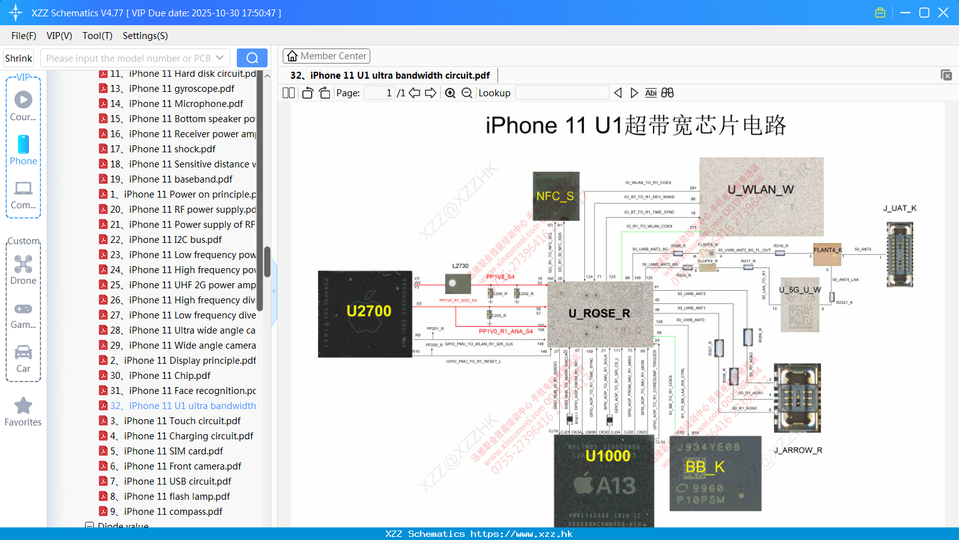The width and height of the screenshot is (959, 540).
Task: Find next lookup result triangle
Action: (634, 93)
